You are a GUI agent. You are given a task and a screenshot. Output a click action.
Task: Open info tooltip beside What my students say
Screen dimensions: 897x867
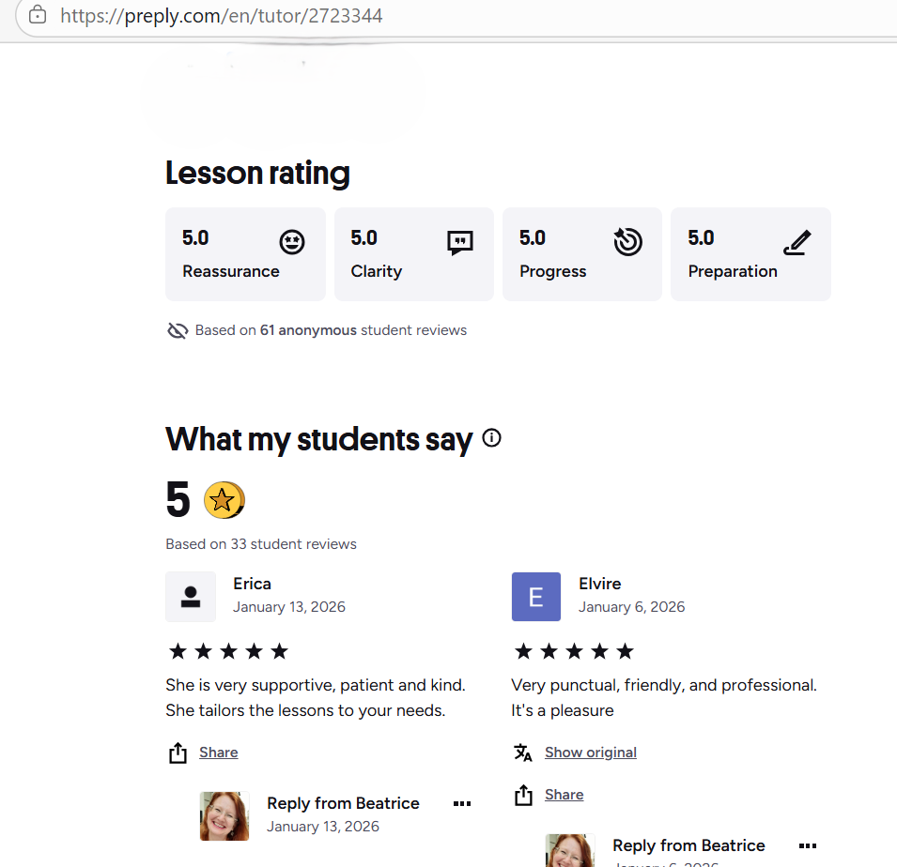point(491,438)
